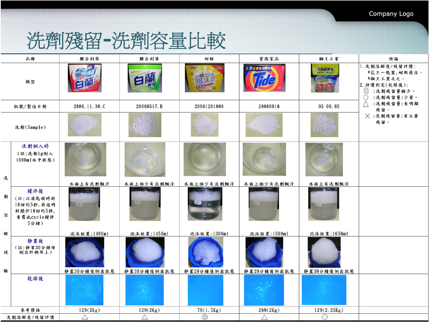Select the Tide detergent box image

coord(264,78)
